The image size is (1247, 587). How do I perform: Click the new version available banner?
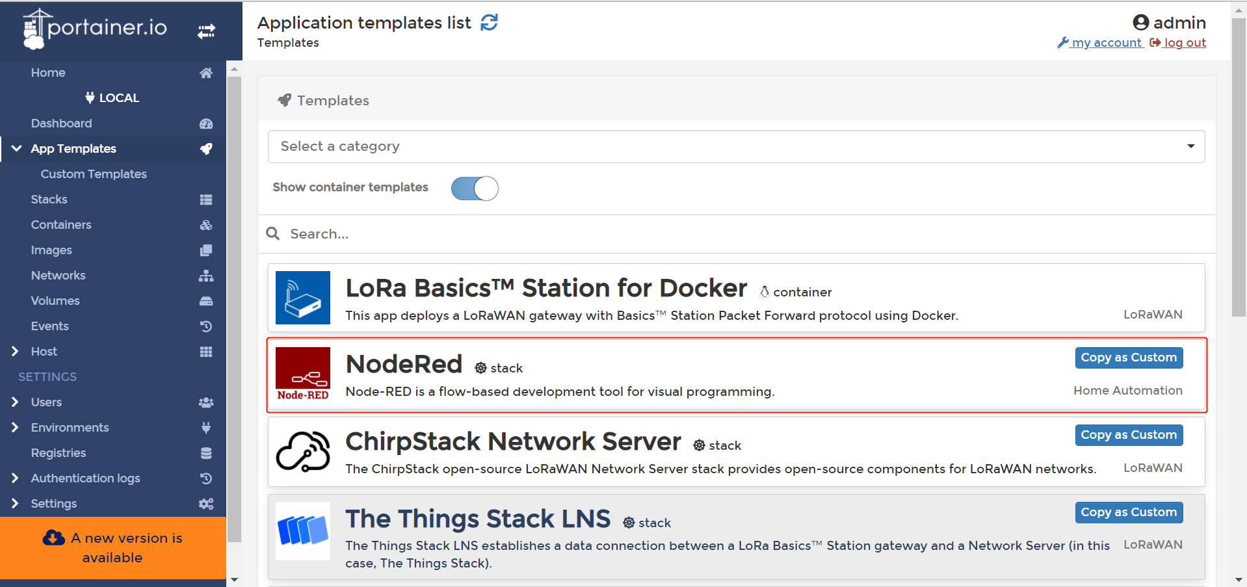point(113,548)
